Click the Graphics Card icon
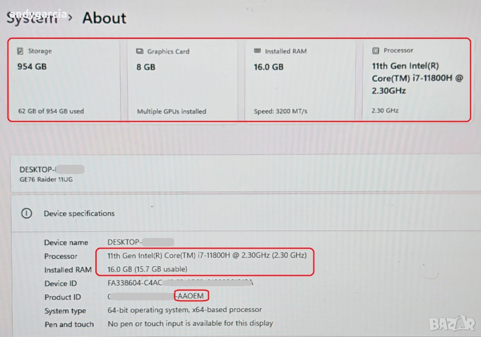This screenshot has height=337, width=481. (140, 52)
